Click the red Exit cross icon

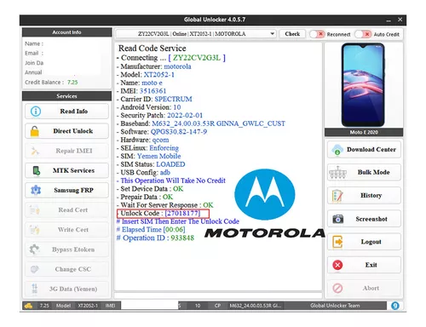(x=337, y=265)
